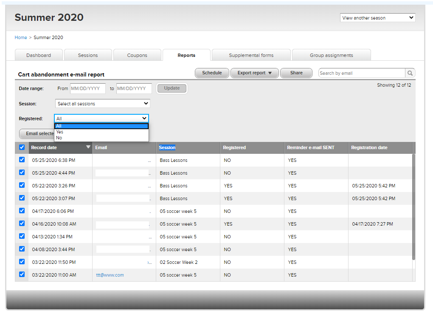Toggle the select-all header checkbox
Image resolution: width=433 pixels, height=314 pixels.
(22, 147)
